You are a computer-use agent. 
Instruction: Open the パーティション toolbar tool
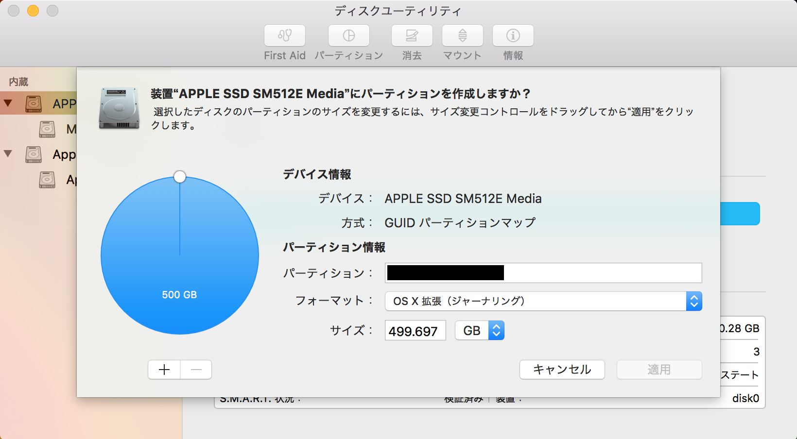click(x=349, y=35)
